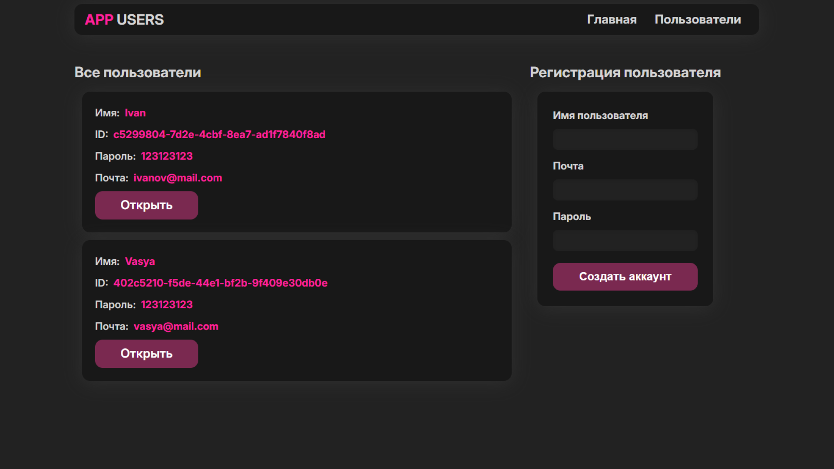This screenshot has width=834, height=469.
Task: Click the Имя пользователя field label
Action: pyautogui.click(x=600, y=116)
